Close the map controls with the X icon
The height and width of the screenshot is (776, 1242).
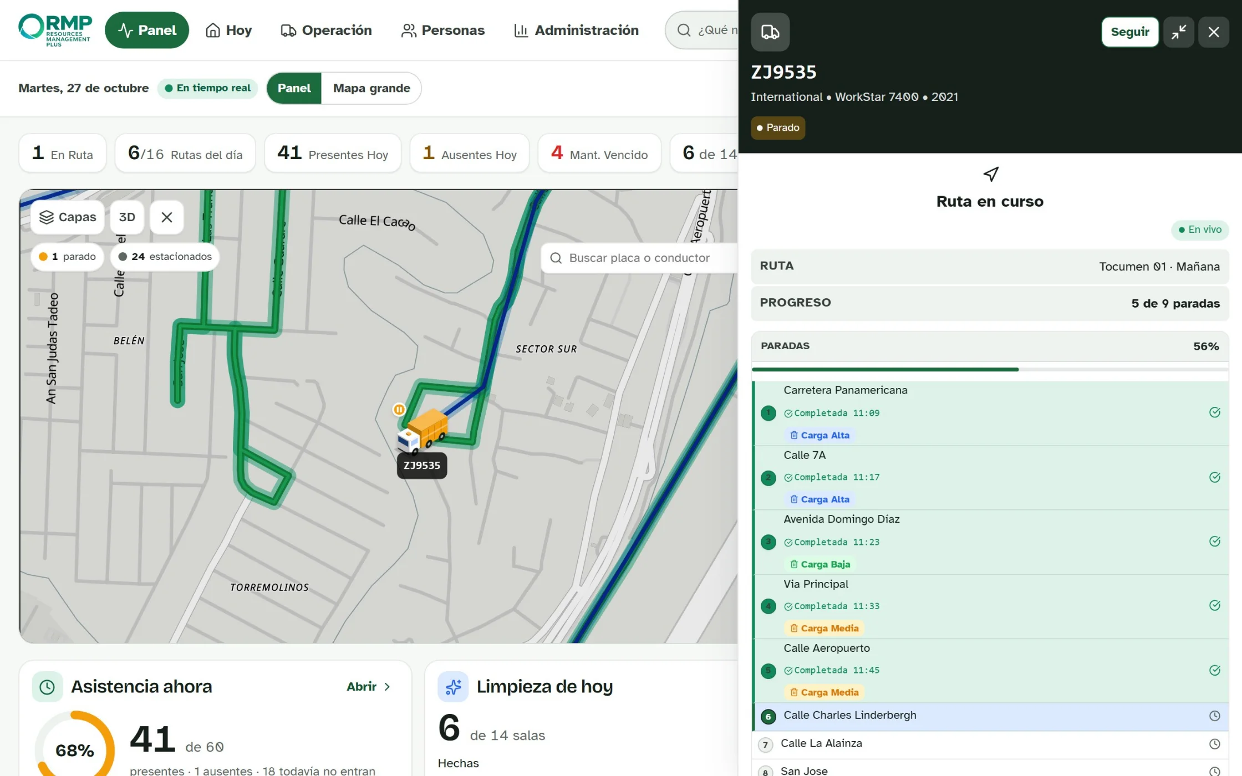(x=167, y=217)
